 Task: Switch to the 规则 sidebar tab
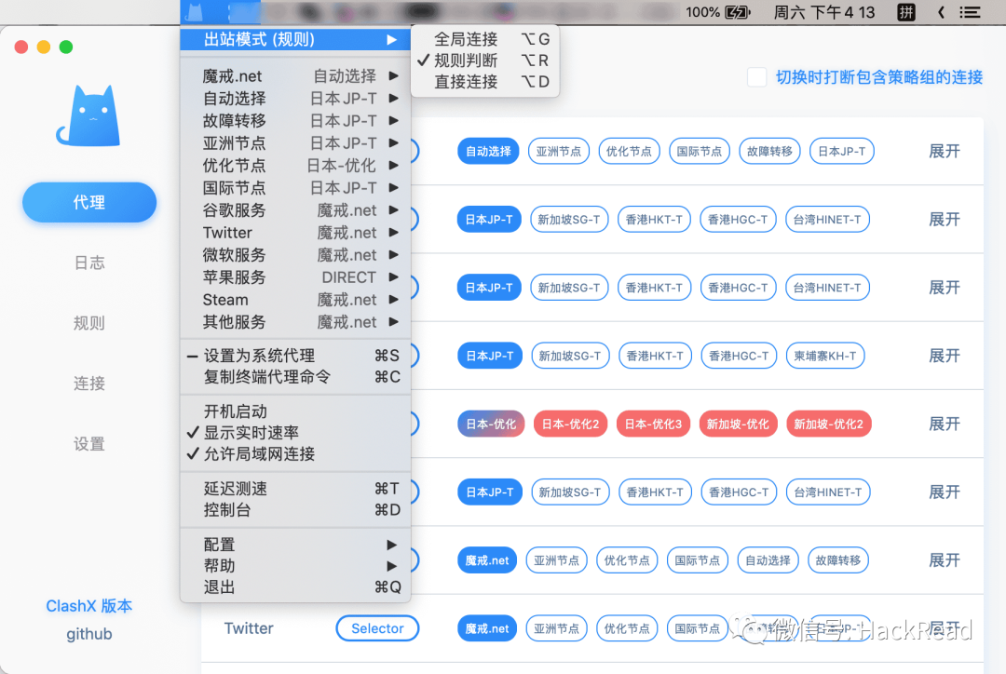(89, 323)
